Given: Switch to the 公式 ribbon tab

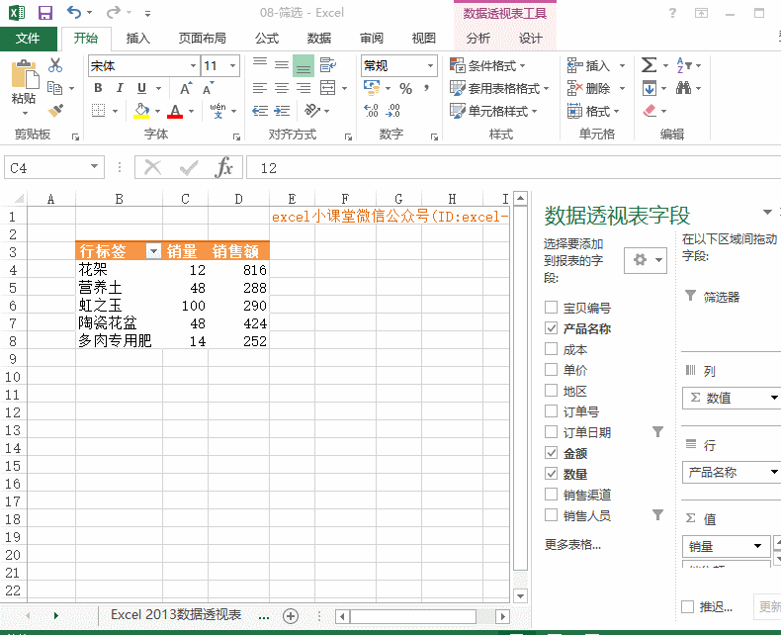Looking at the screenshot, I should pyautogui.click(x=267, y=39).
